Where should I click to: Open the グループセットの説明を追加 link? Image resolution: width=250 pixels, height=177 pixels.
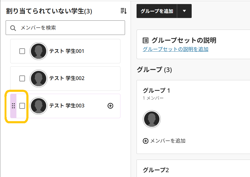pyautogui.click(x=175, y=49)
